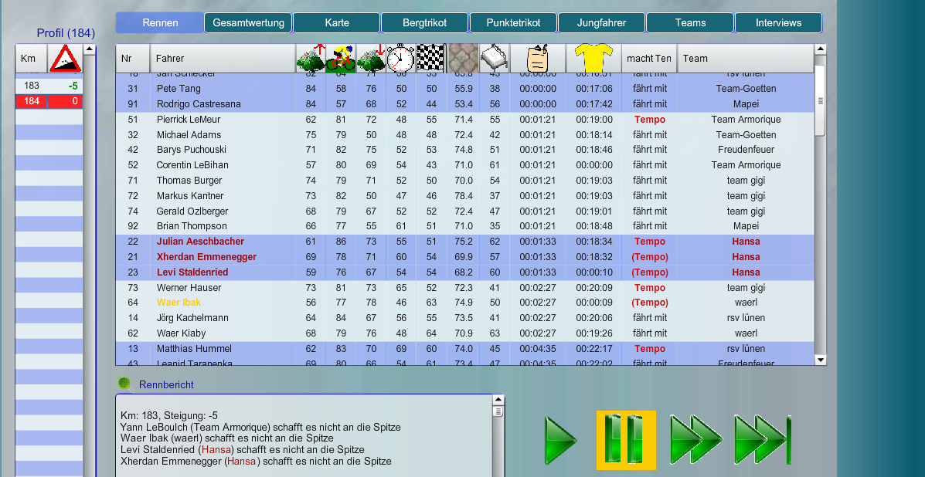Select the checkered flag sprint icon

click(430, 58)
